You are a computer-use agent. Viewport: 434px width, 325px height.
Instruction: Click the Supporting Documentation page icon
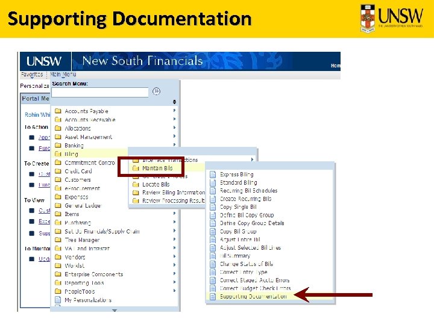213,296
